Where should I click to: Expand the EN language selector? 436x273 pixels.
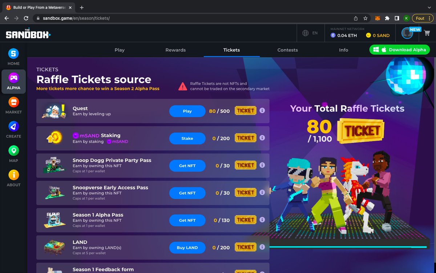tap(315, 33)
